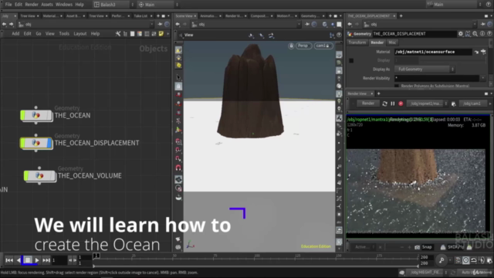Go back in network editor history
494x278 pixels.
[5, 24]
